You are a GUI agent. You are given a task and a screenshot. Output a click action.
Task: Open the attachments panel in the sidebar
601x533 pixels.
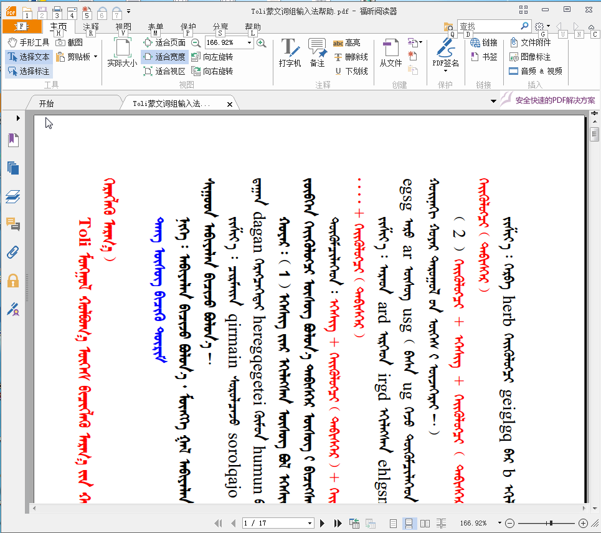pos(12,252)
